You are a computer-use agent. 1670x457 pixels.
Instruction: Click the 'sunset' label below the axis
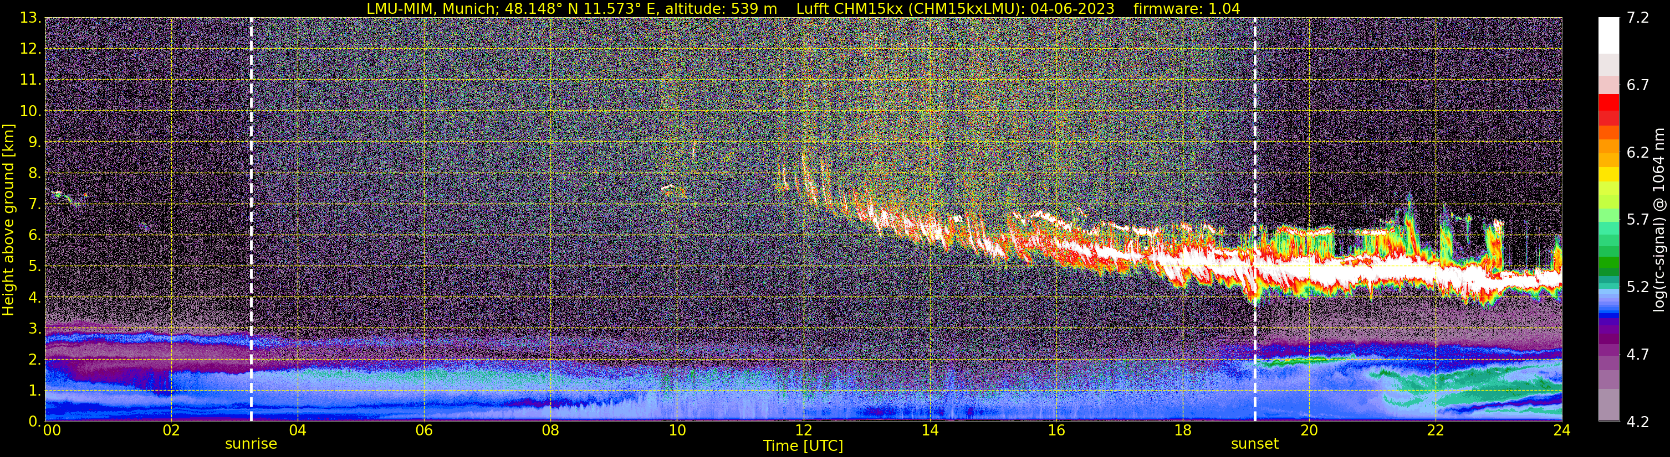1254,444
